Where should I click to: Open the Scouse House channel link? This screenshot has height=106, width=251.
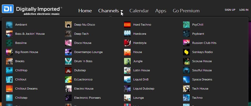[202, 61]
